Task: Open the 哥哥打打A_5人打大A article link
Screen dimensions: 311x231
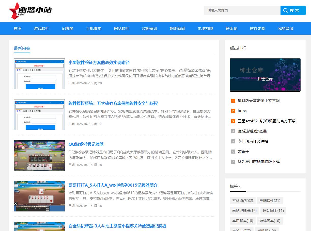Action: pos(113,185)
